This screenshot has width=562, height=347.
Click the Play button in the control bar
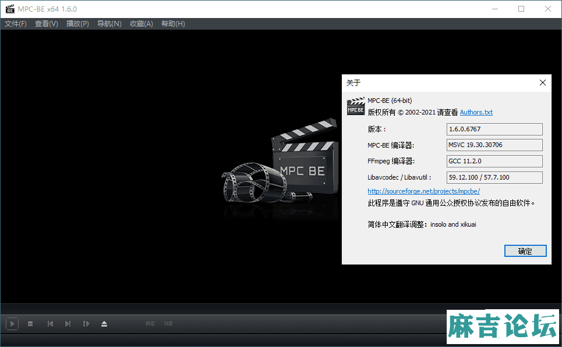[x=12, y=324]
